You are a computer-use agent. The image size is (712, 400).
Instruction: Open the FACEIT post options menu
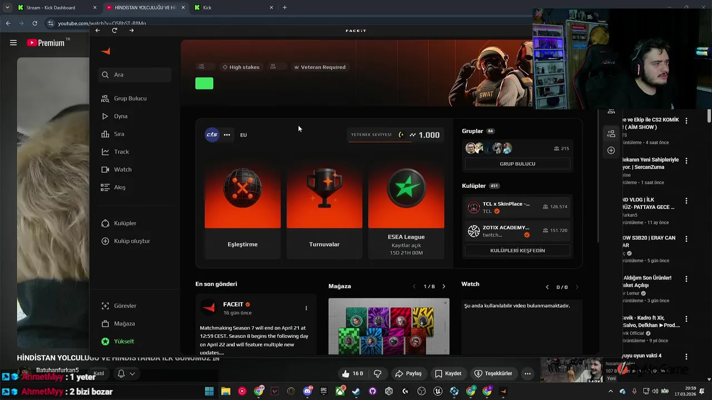click(x=306, y=308)
